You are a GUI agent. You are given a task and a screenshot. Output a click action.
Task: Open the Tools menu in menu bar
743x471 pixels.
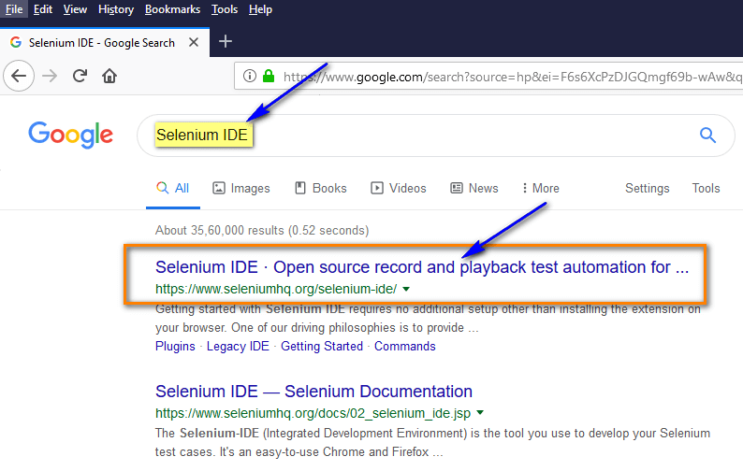tap(225, 9)
